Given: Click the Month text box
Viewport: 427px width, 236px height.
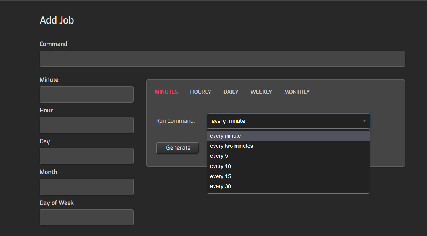Looking at the screenshot, I should tap(87, 187).
